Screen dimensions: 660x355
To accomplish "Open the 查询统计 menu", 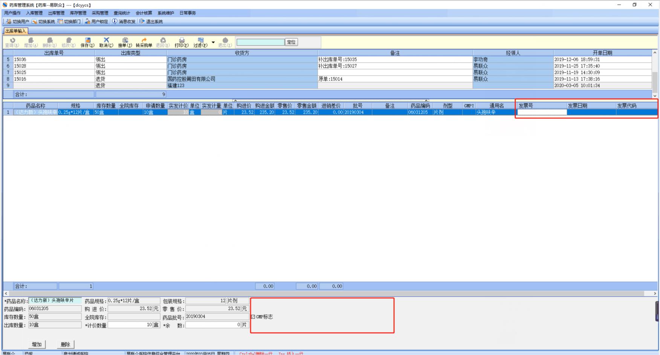I will [122, 13].
